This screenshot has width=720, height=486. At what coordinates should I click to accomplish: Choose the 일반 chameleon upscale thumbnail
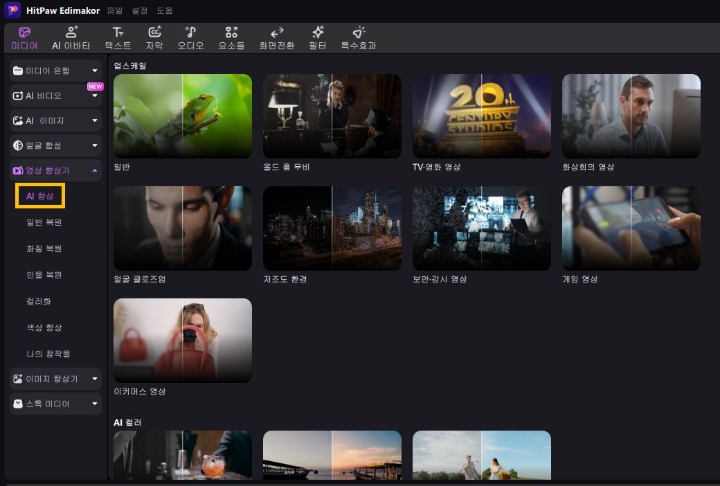pyautogui.click(x=183, y=116)
